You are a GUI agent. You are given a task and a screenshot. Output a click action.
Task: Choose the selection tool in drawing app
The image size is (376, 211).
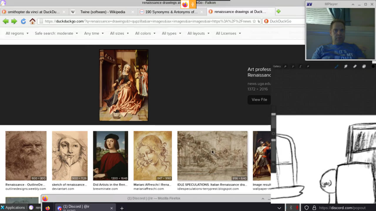[x=300, y=67]
